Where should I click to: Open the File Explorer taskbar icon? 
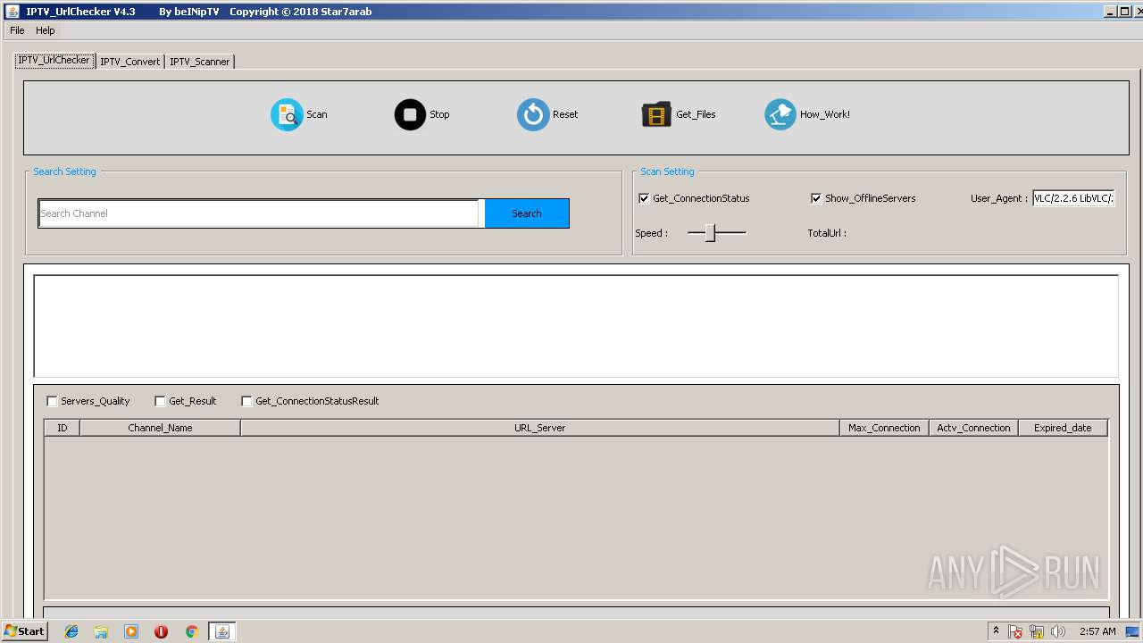tap(101, 631)
